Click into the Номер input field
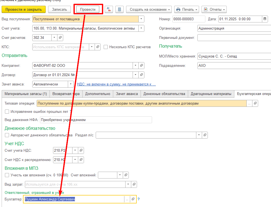The height and width of the screenshot is (207, 271). (189, 19)
